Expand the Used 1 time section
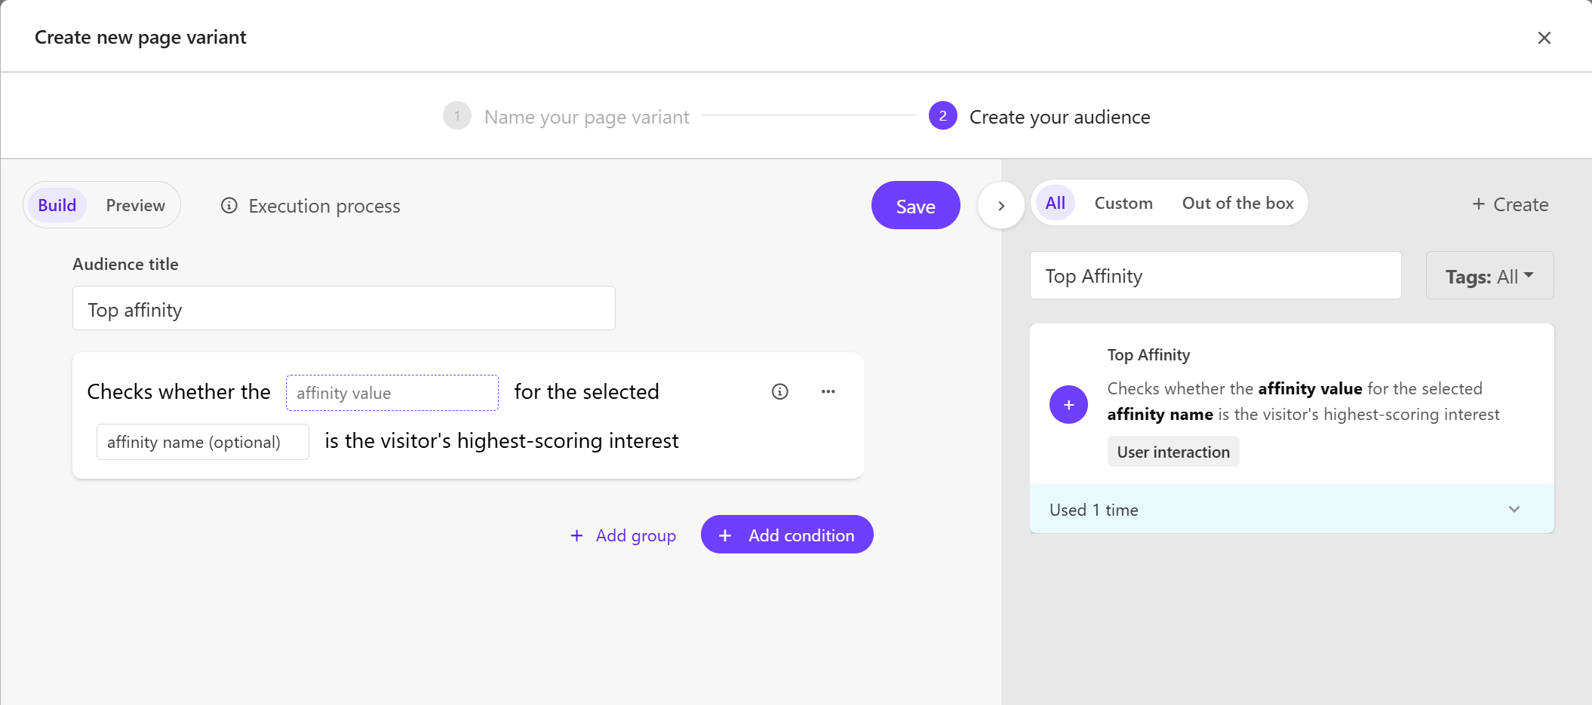The image size is (1592, 705). click(x=1291, y=510)
